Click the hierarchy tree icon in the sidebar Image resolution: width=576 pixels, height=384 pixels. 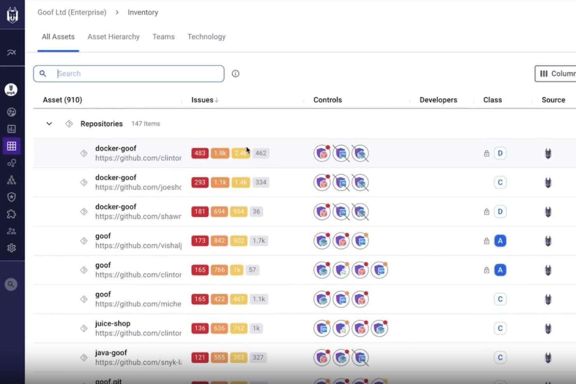tap(12, 180)
